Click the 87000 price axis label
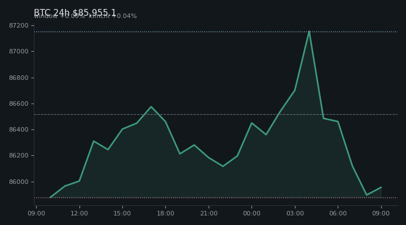406x225 pixels. point(19,51)
